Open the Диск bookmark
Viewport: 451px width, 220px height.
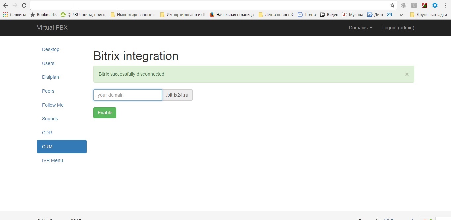tap(375, 15)
